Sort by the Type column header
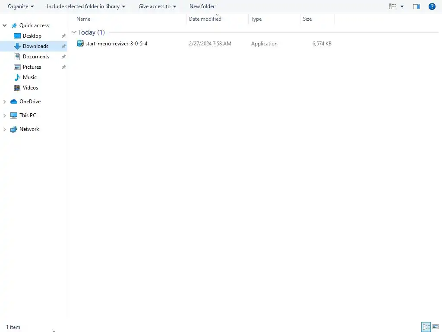Image resolution: width=442 pixels, height=332 pixels. click(256, 19)
